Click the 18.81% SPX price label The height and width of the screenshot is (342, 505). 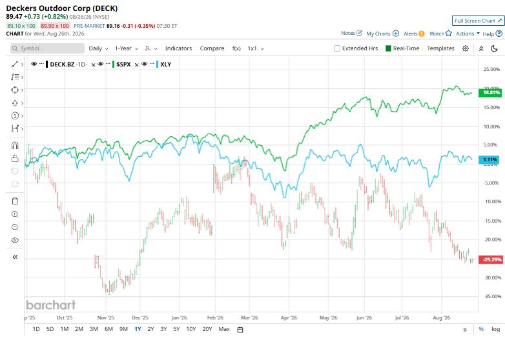pos(491,93)
